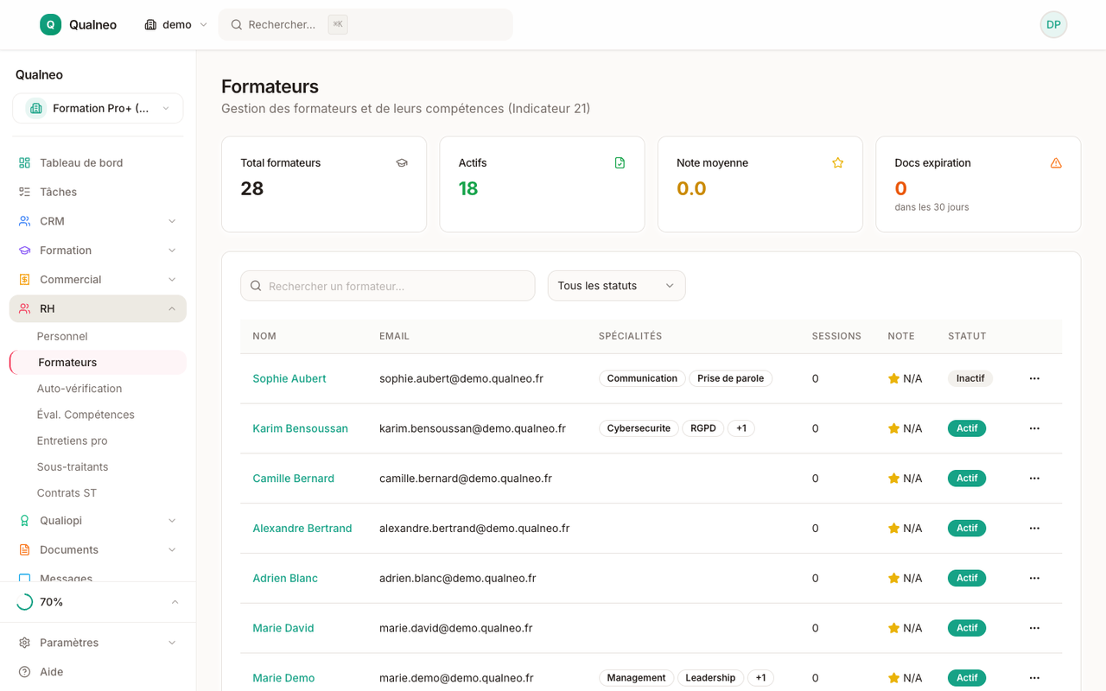
Task: Expand the 70% progress panel
Action: pos(175,602)
